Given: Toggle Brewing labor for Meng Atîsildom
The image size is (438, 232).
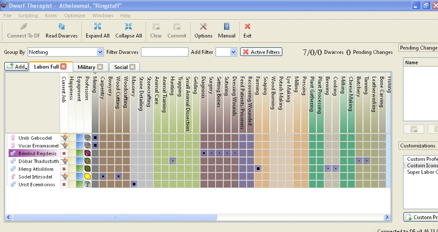Looking at the screenshot, I should (328, 169).
